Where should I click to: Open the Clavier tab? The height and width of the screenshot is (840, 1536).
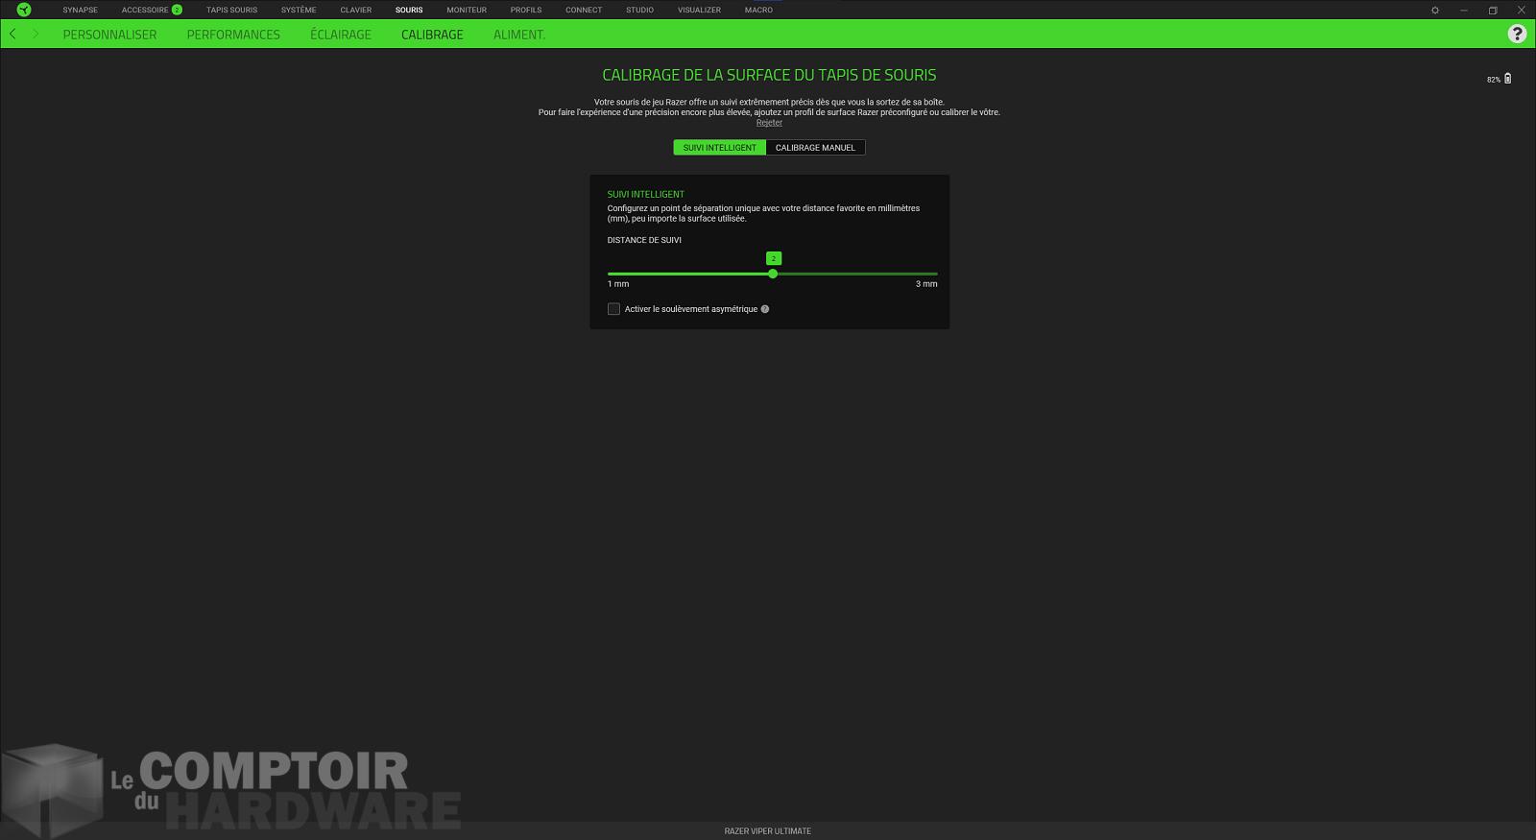point(356,10)
